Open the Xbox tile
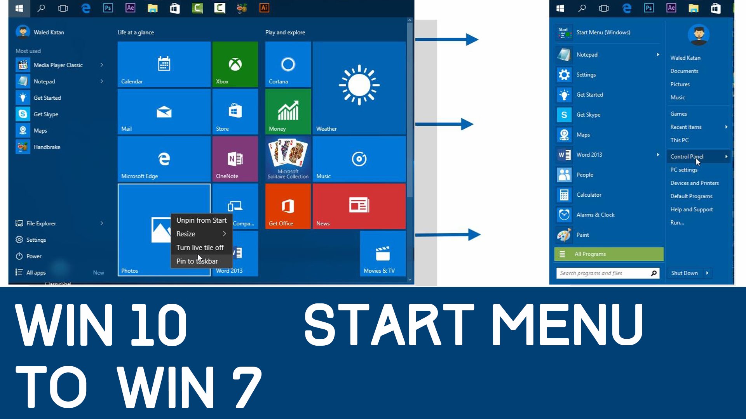The width and height of the screenshot is (746, 419). click(x=235, y=64)
